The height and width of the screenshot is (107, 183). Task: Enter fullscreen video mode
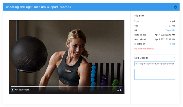tap(121, 90)
